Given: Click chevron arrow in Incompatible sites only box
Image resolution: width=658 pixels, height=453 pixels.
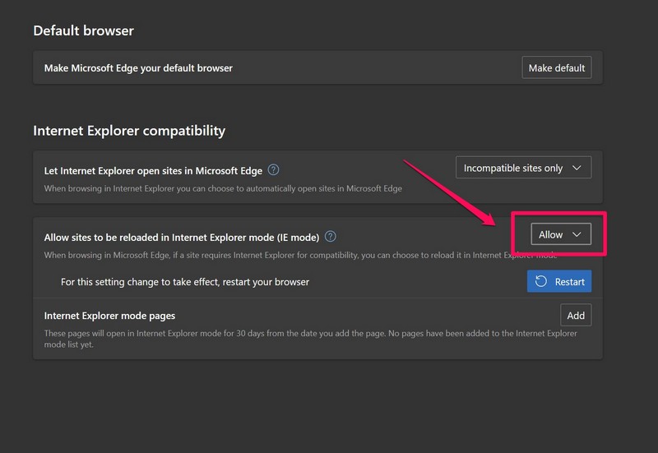Looking at the screenshot, I should pos(577,168).
